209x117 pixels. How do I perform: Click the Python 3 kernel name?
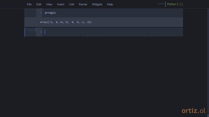coord(173,4)
